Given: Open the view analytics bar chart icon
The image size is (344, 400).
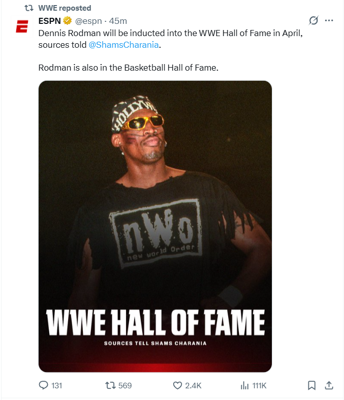Looking at the screenshot, I should (x=244, y=385).
